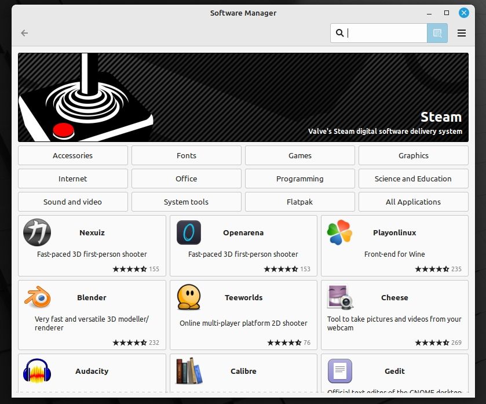Viewport: 486px width, 404px height.
Task: Open the Calibre books icon
Action: pyautogui.click(x=189, y=371)
